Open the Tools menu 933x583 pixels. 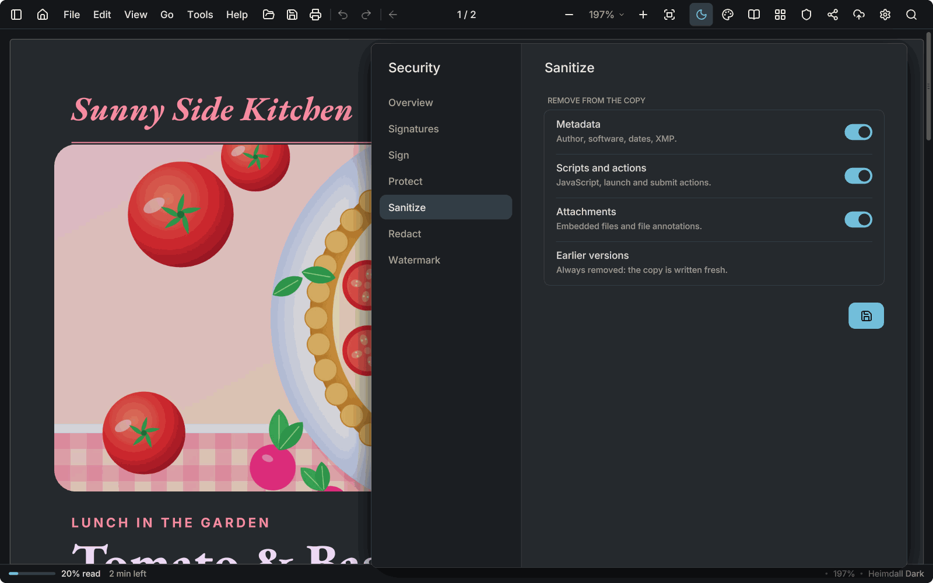[200, 15]
